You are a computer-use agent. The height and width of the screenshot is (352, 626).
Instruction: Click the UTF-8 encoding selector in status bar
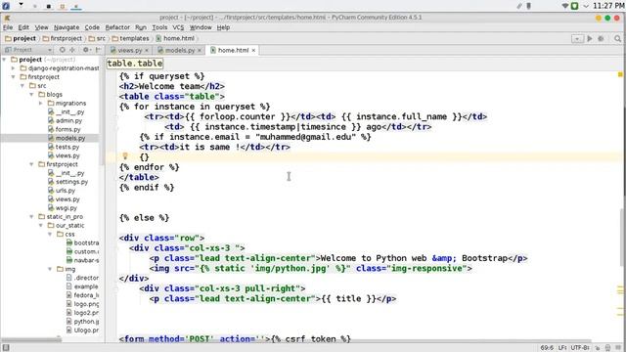580,348
